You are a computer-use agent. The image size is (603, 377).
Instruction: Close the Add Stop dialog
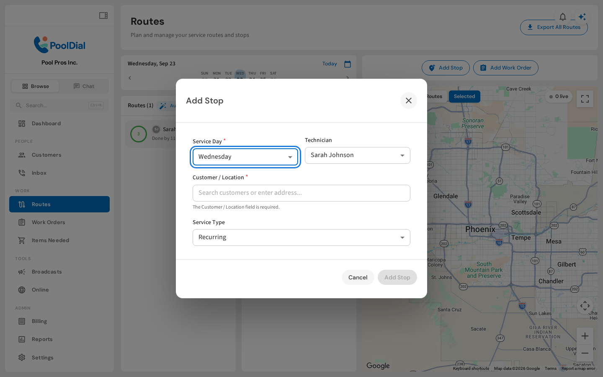click(x=409, y=101)
